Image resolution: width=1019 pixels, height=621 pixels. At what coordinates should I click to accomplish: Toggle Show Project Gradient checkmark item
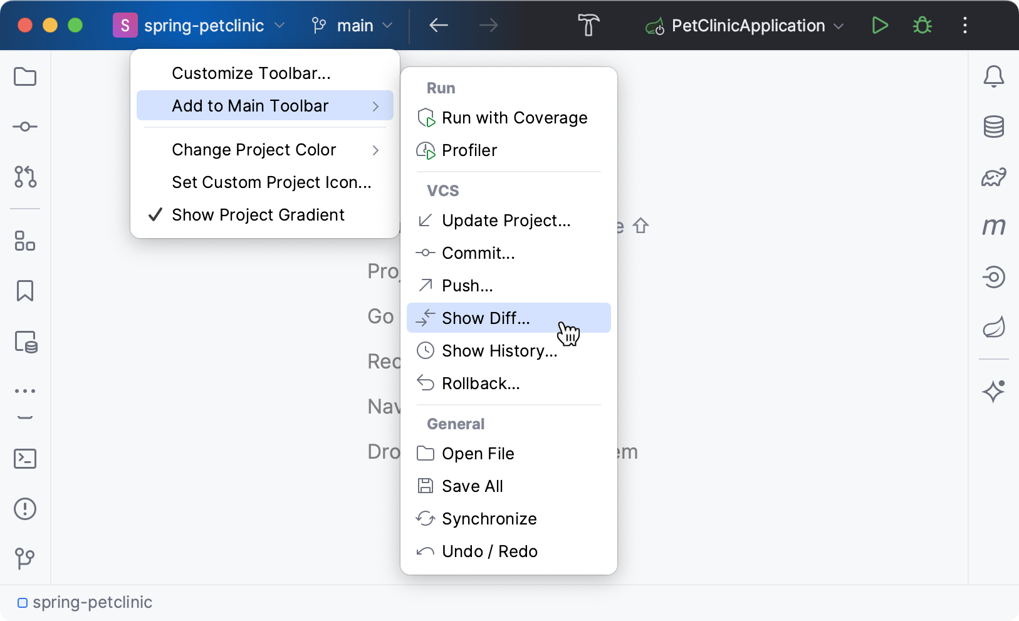click(264, 215)
